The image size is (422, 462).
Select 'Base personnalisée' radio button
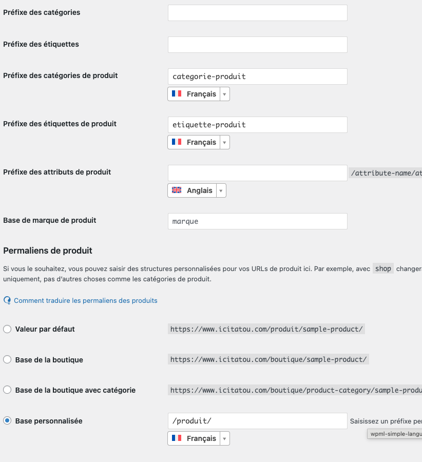click(x=7, y=421)
